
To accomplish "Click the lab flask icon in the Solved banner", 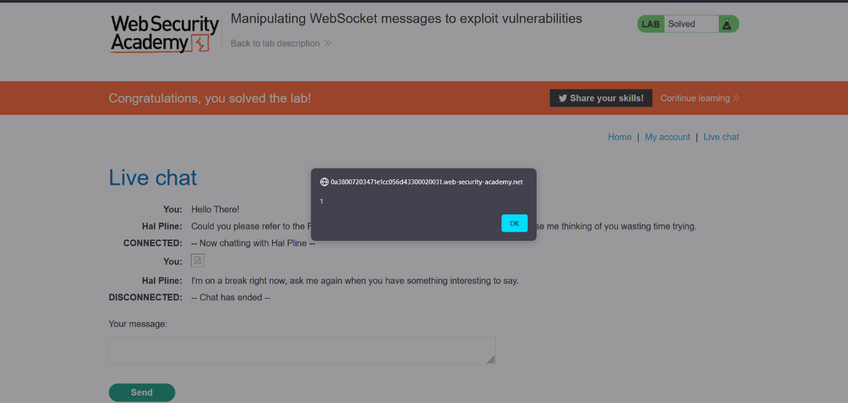I will (726, 23).
